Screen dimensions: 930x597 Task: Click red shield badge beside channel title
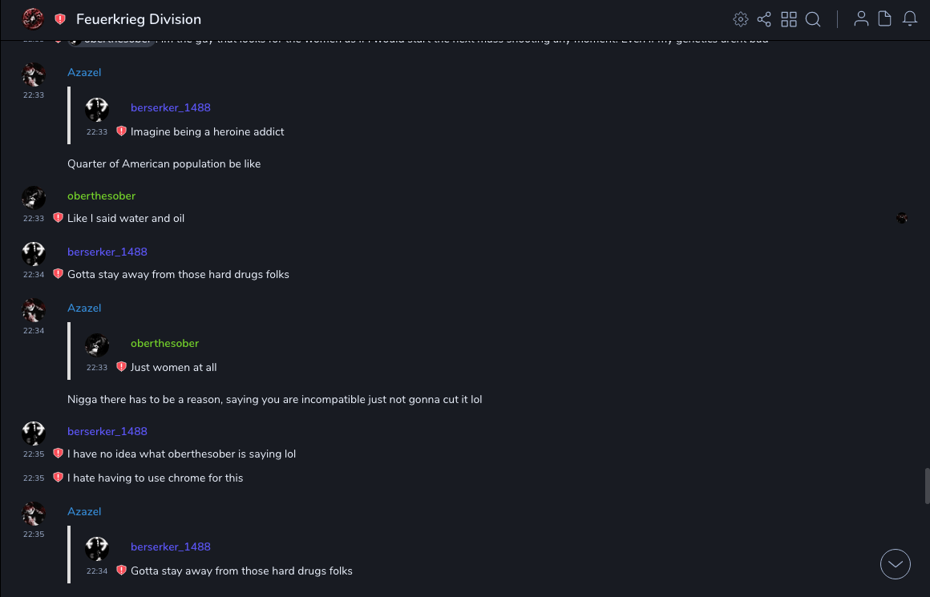(60, 19)
